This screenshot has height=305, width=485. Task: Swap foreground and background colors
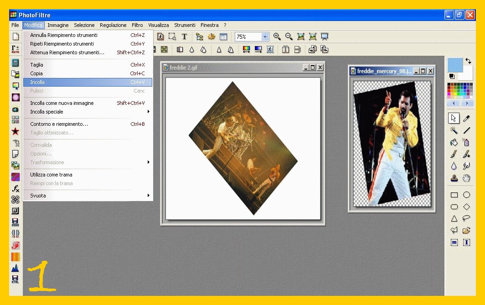click(x=468, y=61)
